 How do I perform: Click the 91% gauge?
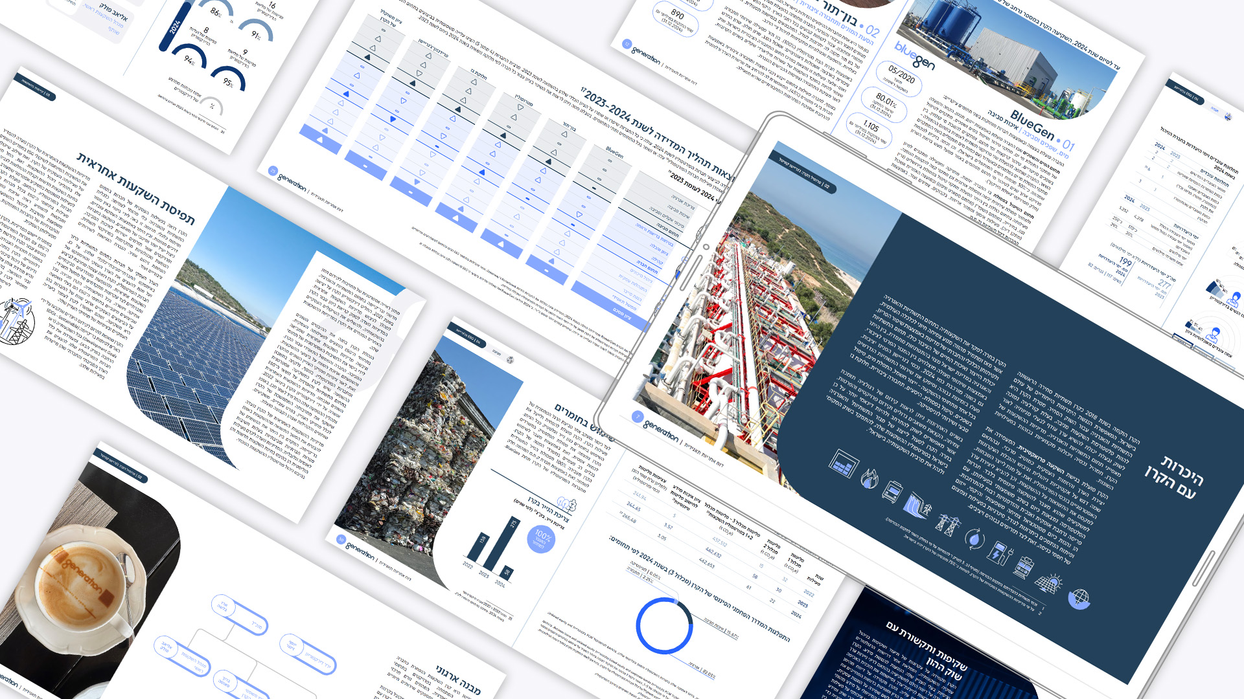(255, 31)
